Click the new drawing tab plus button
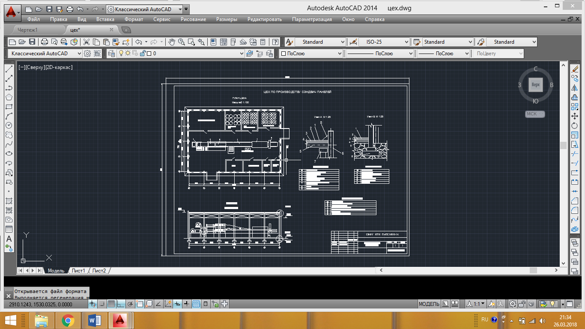585x329 pixels. [126, 30]
